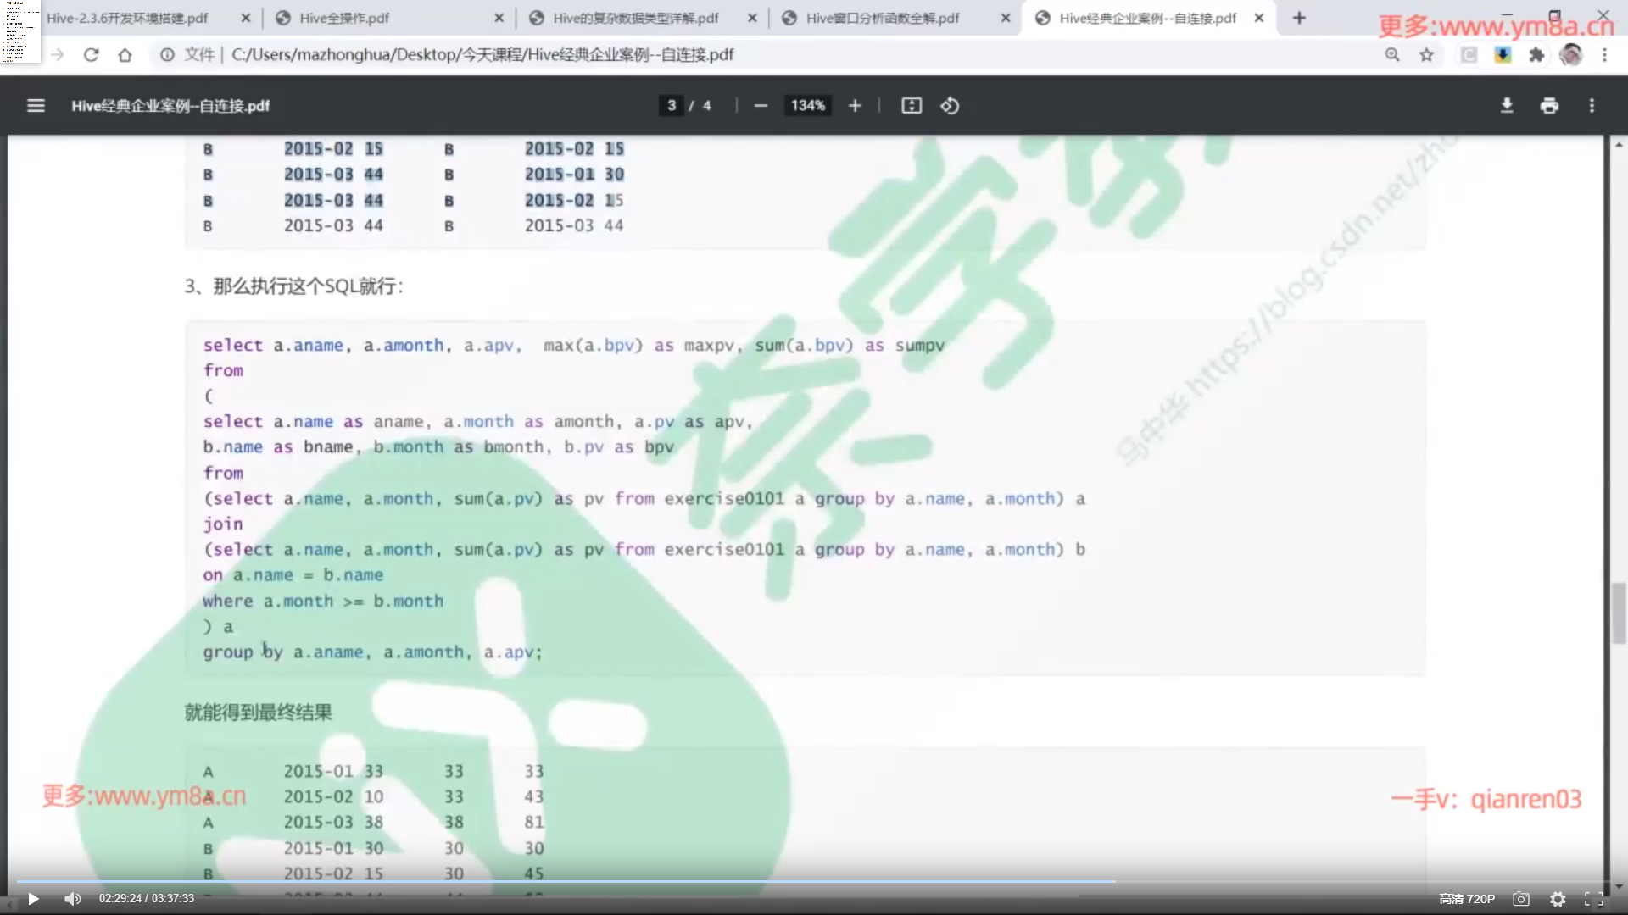Image resolution: width=1628 pixels, height=915 pixels.
Task: Mute the video volume speaker
Action: [73, 899]
